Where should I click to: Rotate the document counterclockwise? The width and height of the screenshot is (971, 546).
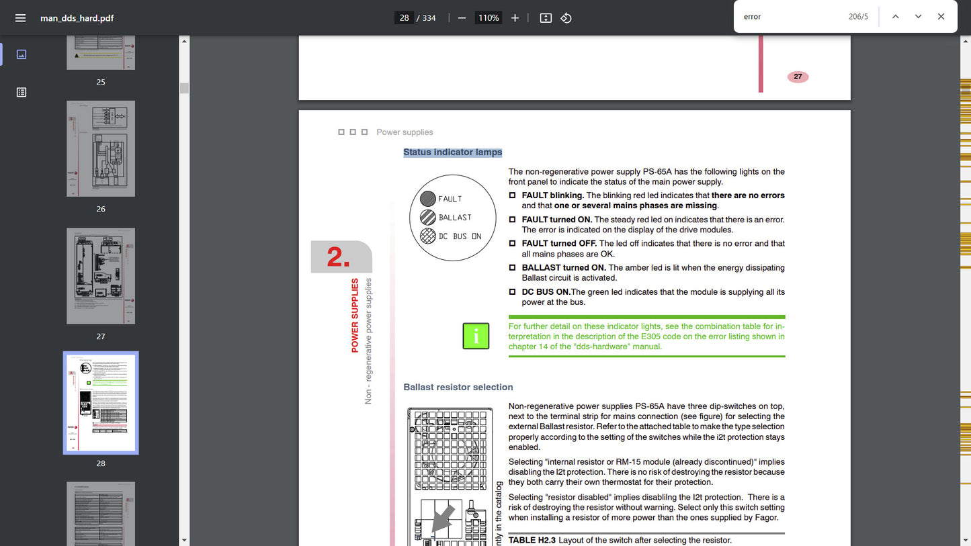566,18
